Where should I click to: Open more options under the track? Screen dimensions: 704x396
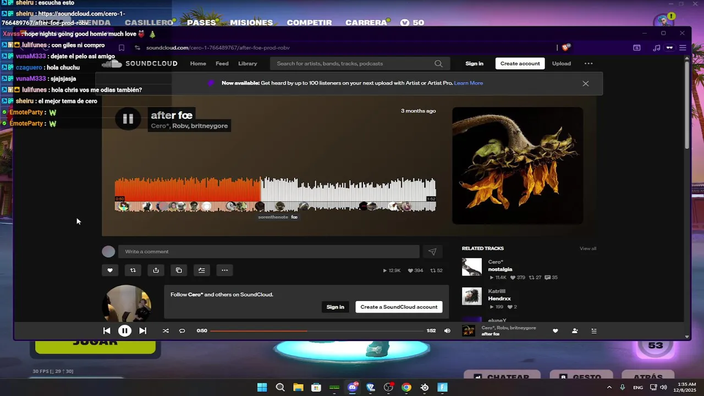[x=224, y=270]
